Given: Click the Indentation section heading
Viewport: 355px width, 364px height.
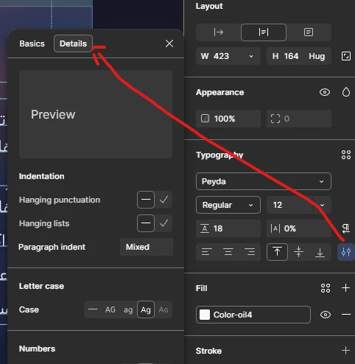Looking at the screenshot, I should click(x=41, y=176).
